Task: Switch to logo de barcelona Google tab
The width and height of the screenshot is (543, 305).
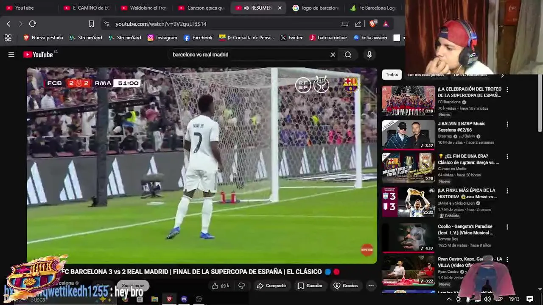Action: pos(316,8)
